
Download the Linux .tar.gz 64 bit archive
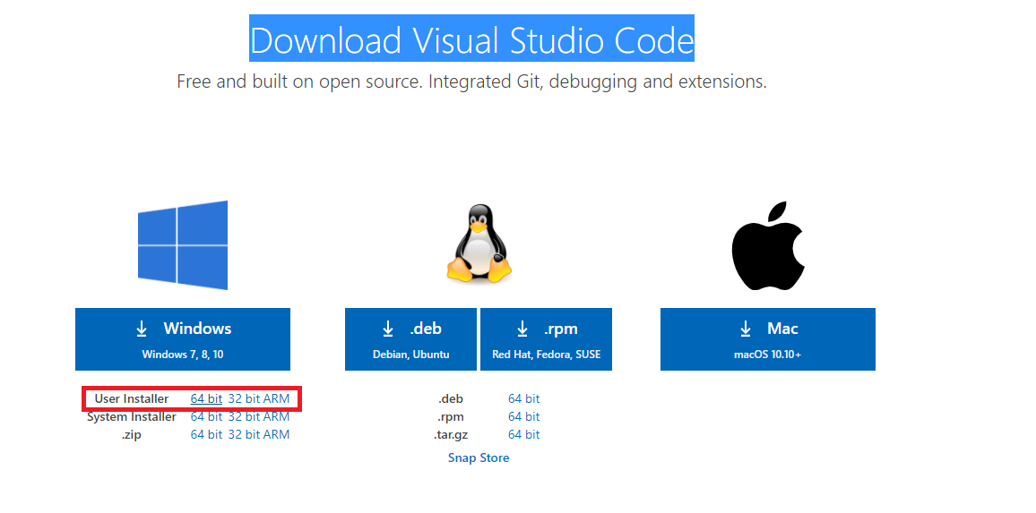tap(523, 434)
